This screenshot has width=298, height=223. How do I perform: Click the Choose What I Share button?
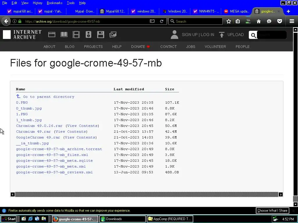tap(272, 211)
